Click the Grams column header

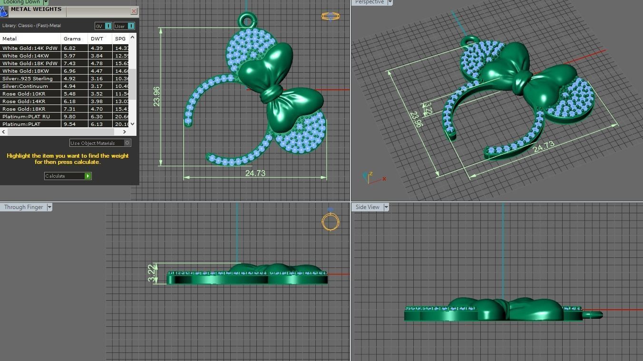pyautogui.click(x=75, y=38)
